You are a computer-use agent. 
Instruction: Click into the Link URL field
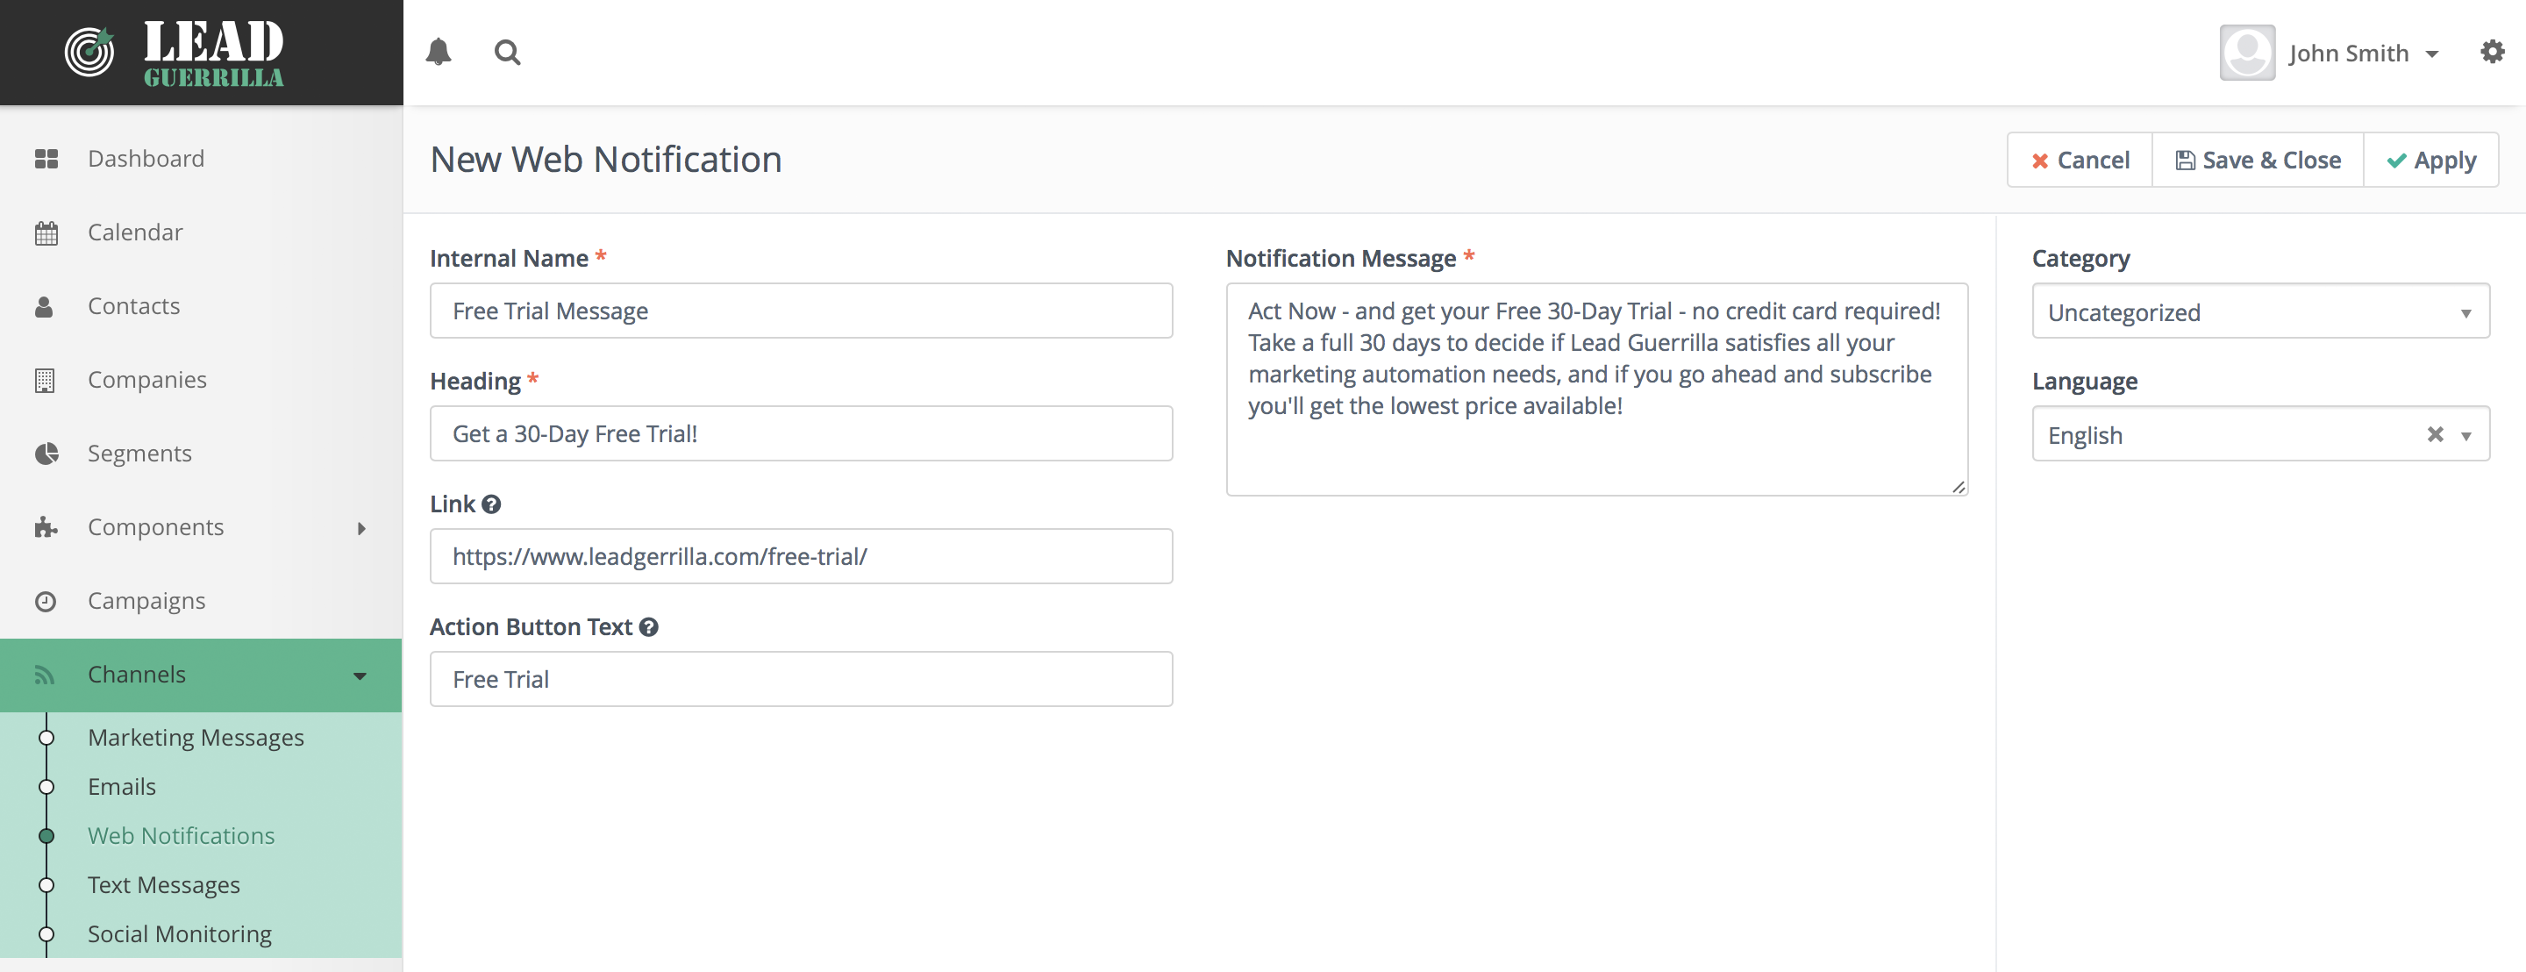(801, 556)
